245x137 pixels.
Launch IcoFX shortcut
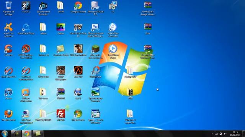(78, 92)
